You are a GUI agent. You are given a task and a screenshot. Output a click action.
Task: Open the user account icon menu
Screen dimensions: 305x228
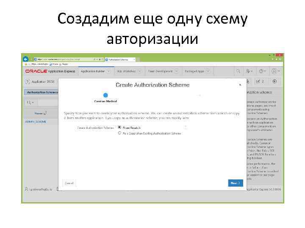276,71
